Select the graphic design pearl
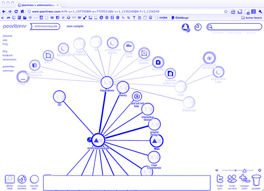264x191 pixels. coord(154,124)
